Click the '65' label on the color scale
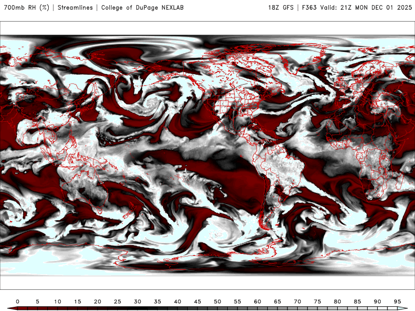Screen dimensions: 415x311 (278, 302)
